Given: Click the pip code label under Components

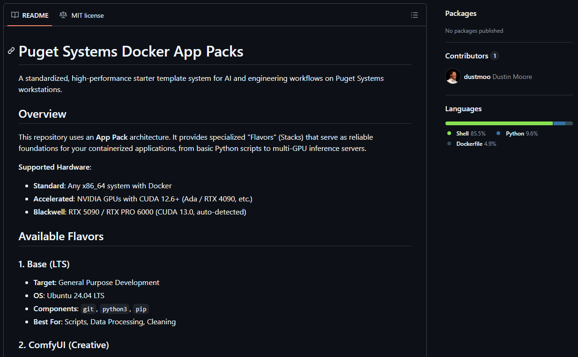Looking at the screenshot, I should coord(141,309).
